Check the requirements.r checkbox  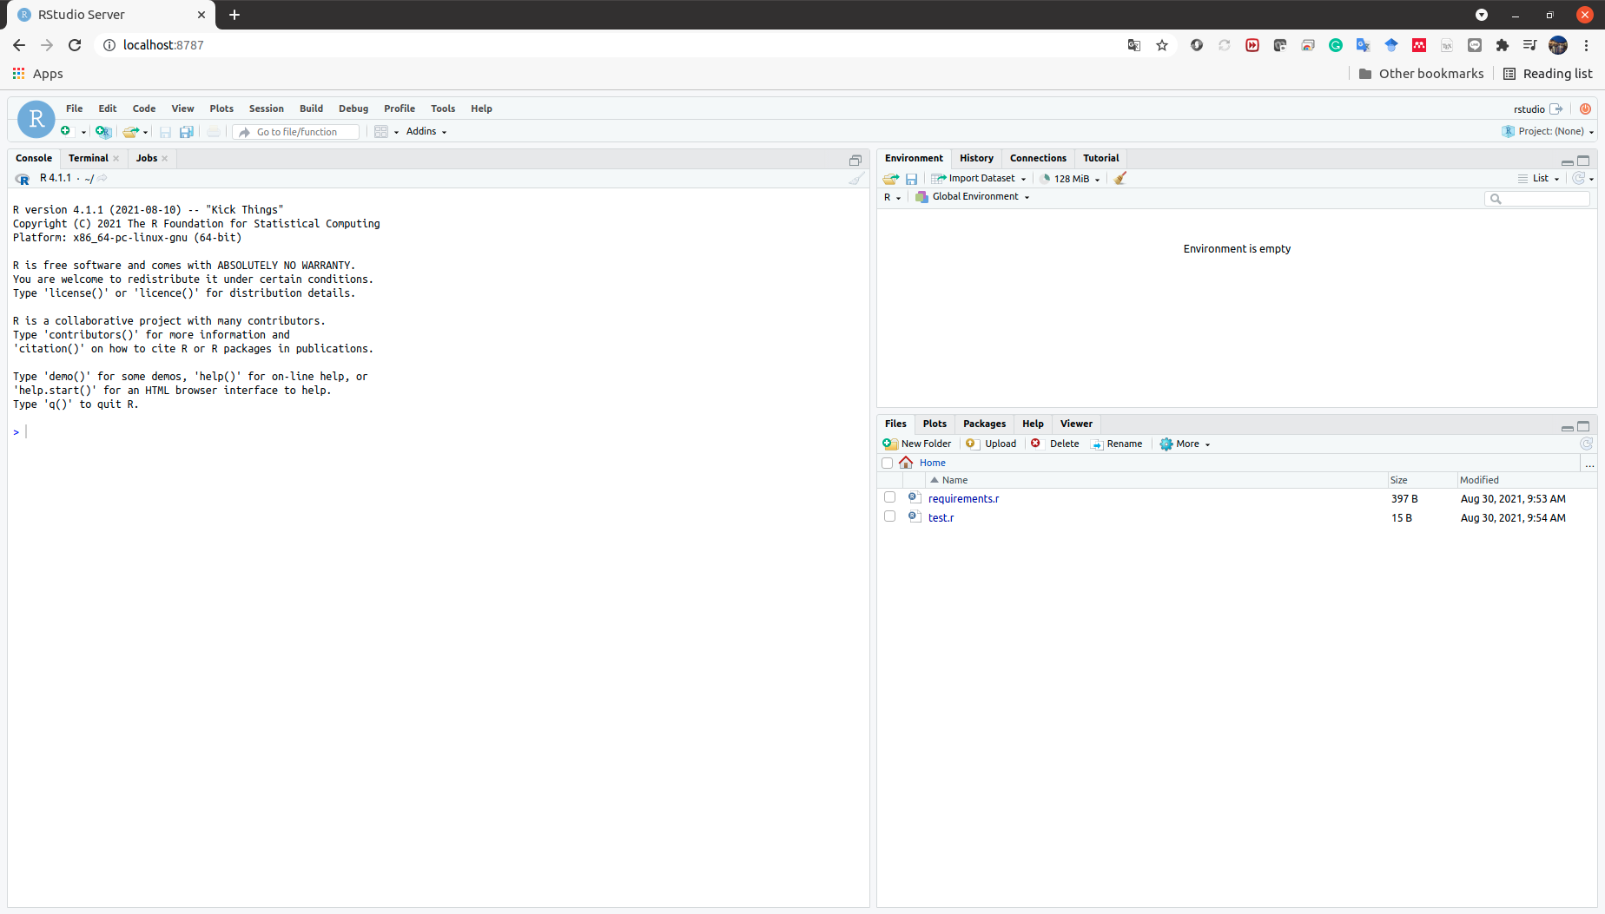click(x=889, y=497)
